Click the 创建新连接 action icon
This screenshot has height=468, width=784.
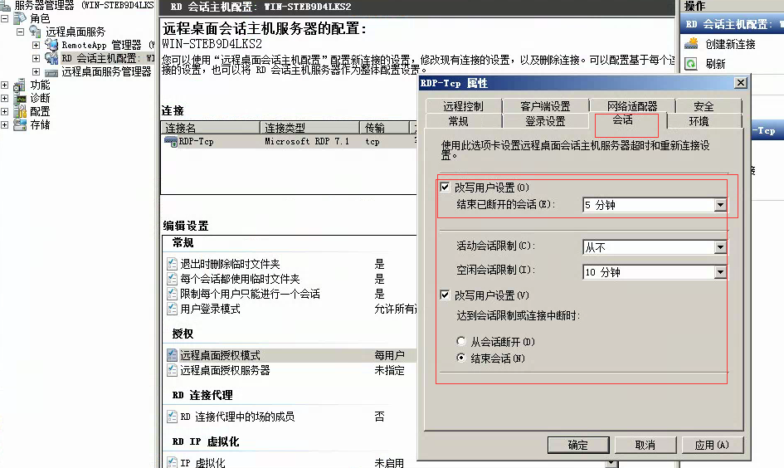692,44
